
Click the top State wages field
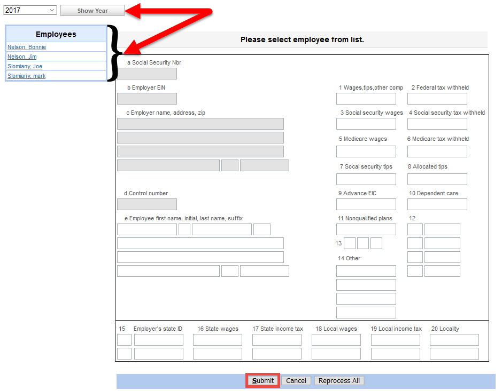pos(218,340)
